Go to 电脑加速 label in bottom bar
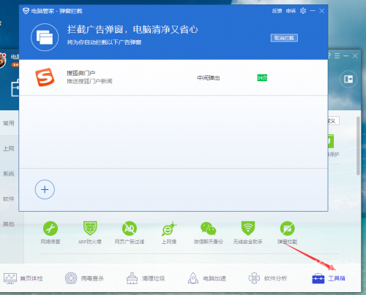This screenshot has width=366, height=295. tap(214, 278)
